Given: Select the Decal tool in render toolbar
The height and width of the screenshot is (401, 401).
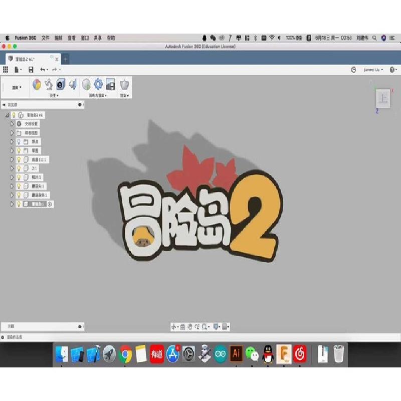Looking at the screenshot, I should click(61, 84).
